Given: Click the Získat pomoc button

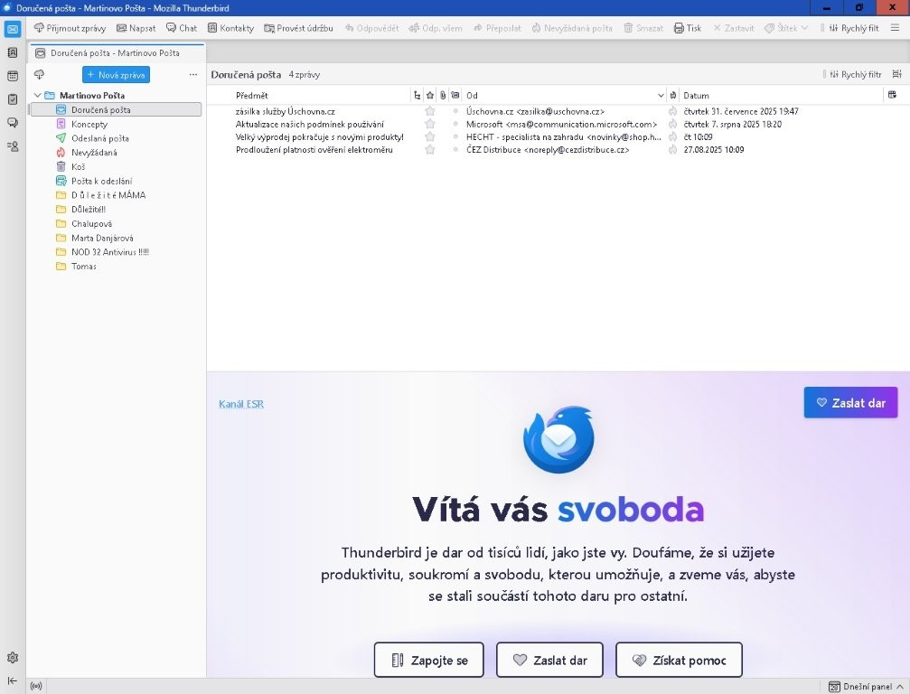Looking at the screenshot, I should [x=679, y=660].
